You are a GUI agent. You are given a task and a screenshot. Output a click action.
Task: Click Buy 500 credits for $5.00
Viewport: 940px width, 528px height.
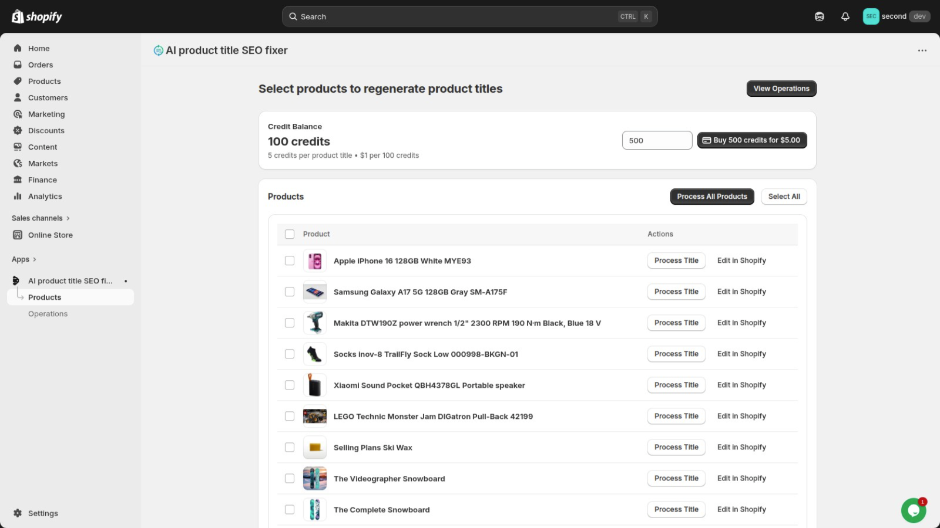click(752, 140)
